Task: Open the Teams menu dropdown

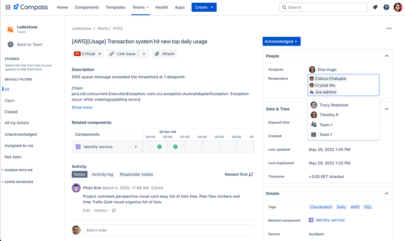Action: click(x=141, y=7)
